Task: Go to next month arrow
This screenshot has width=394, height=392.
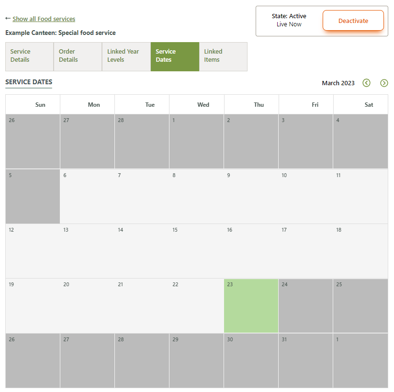Action: click(x=384, y=83)
